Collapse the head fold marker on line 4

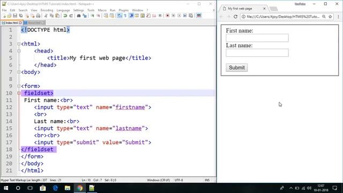pyautogui.click(x=19, y=51)
